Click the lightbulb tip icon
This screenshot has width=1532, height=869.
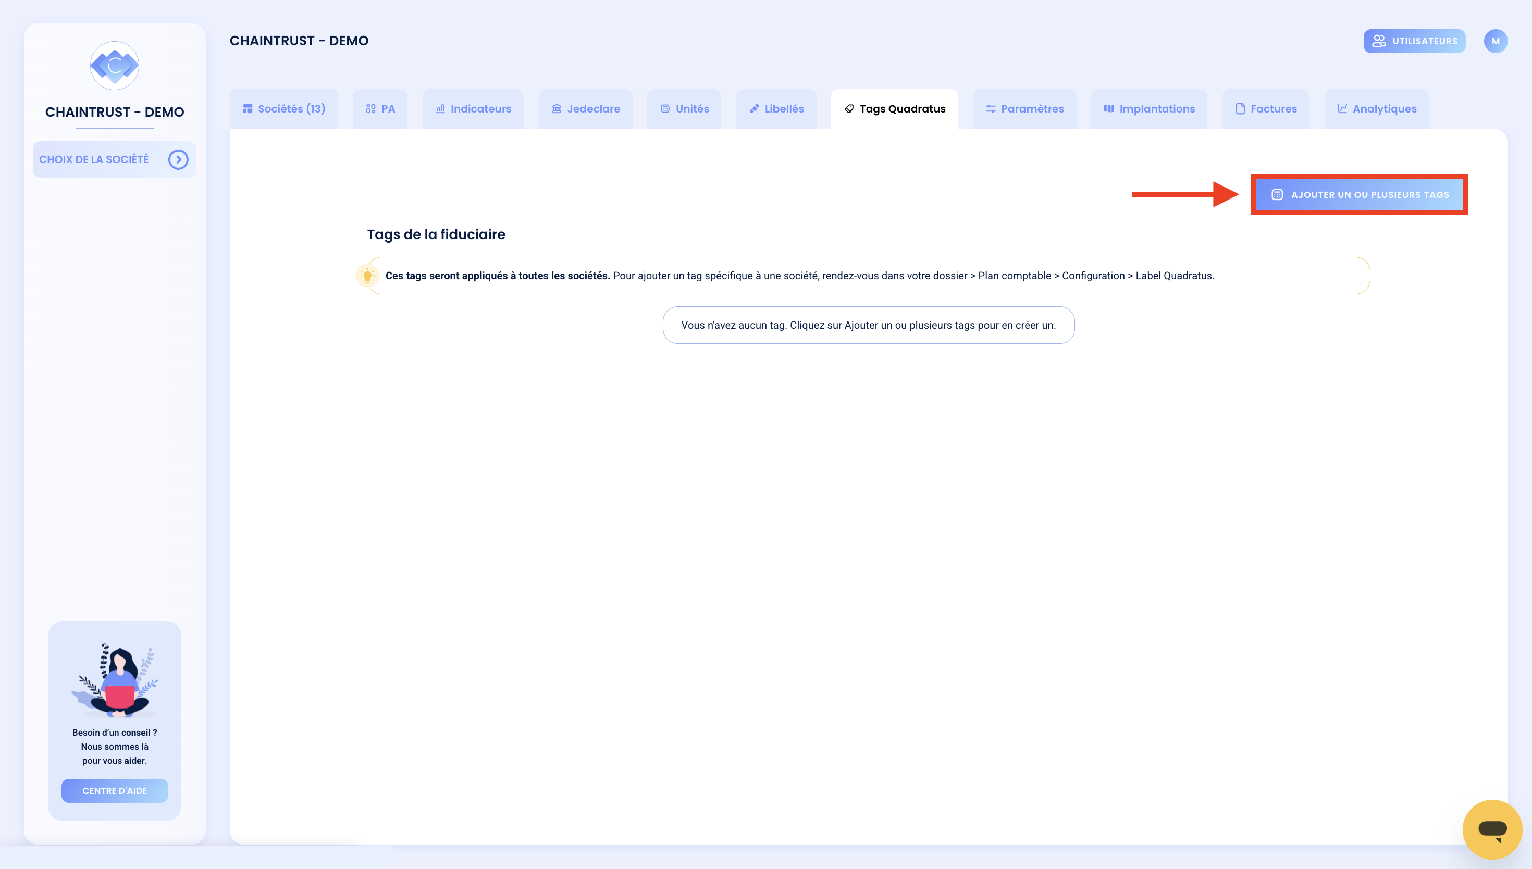pyautogui.click(x=368, y=276)
